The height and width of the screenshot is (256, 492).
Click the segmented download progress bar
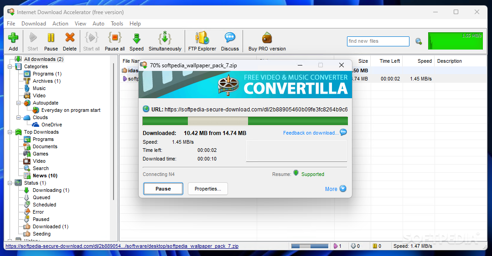coord(245,121)
